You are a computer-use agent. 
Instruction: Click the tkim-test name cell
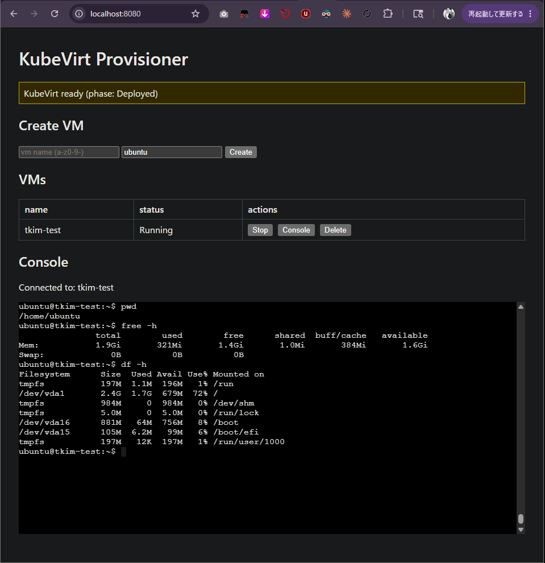[x=76, y=230]
